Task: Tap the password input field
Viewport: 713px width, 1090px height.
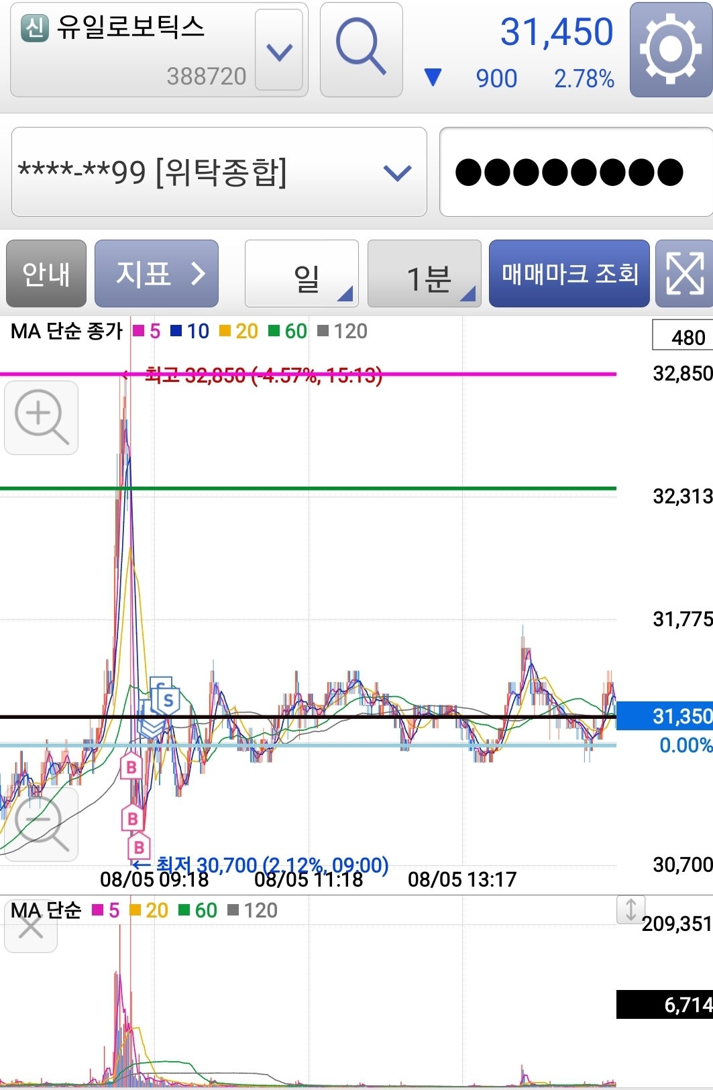Action: point(575,172)
